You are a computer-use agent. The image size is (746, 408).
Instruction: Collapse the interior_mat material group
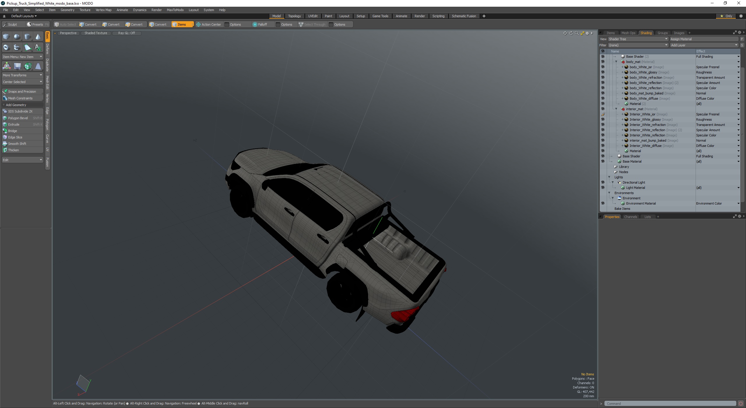(616, 109)
